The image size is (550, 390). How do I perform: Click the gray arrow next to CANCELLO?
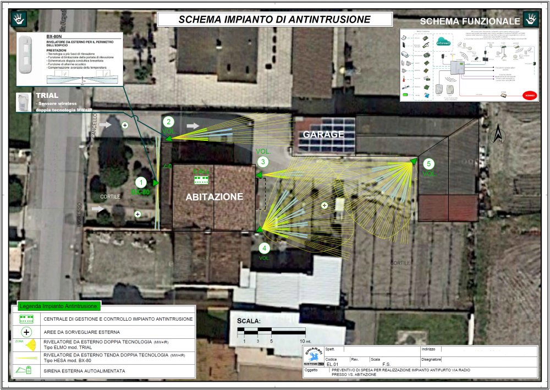106,124
